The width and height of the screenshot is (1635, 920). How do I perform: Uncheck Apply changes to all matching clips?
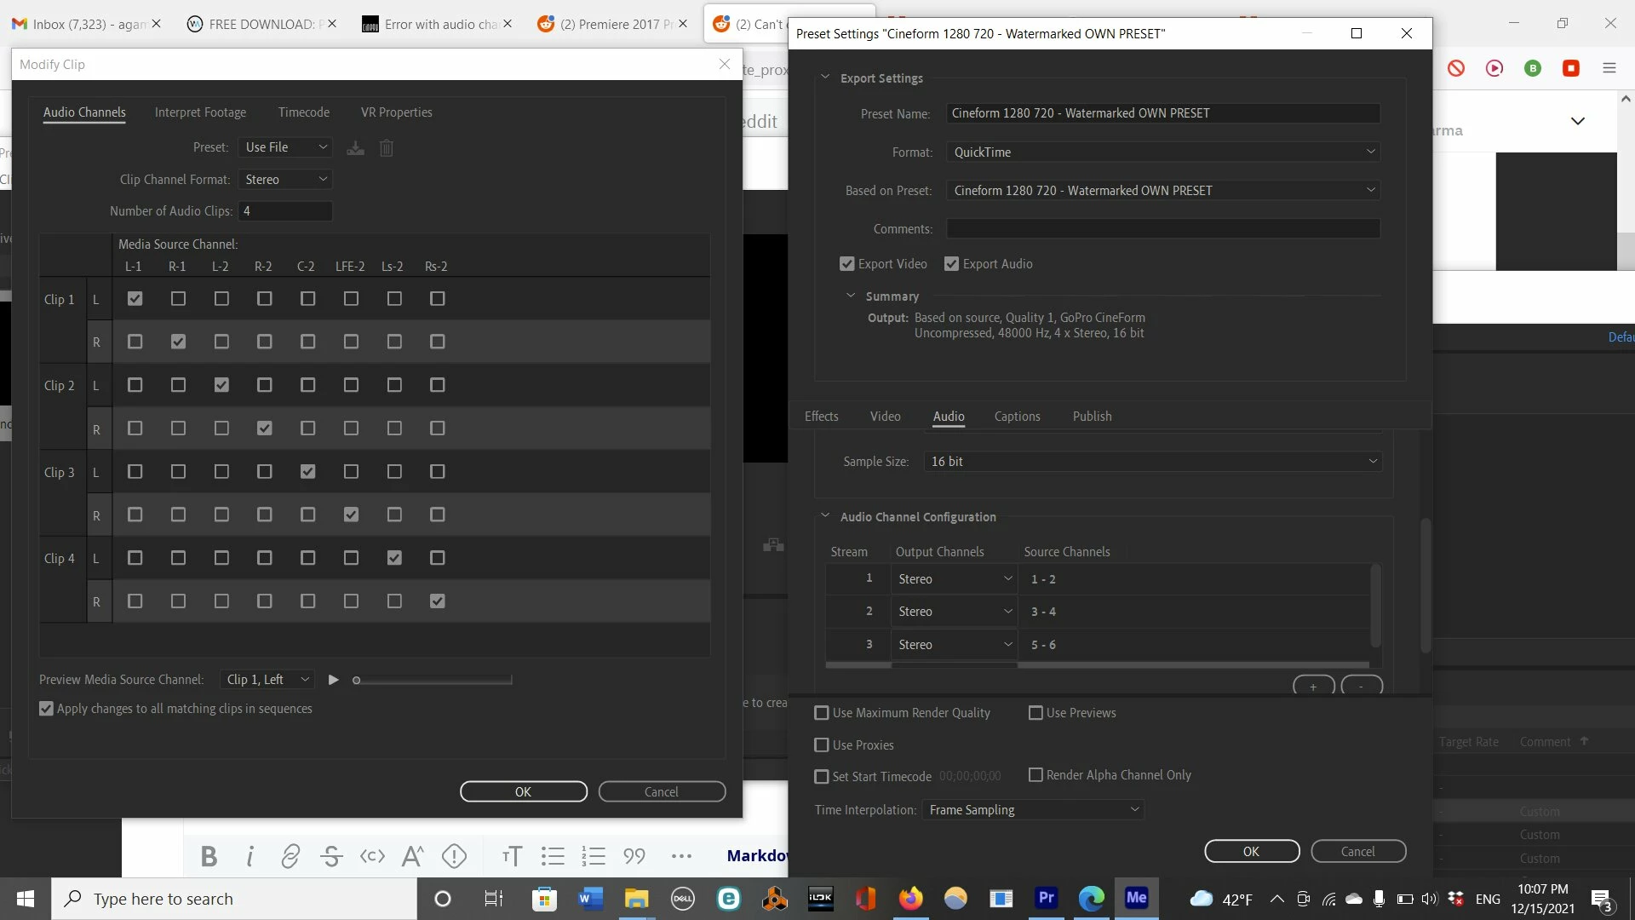point(47,709)
